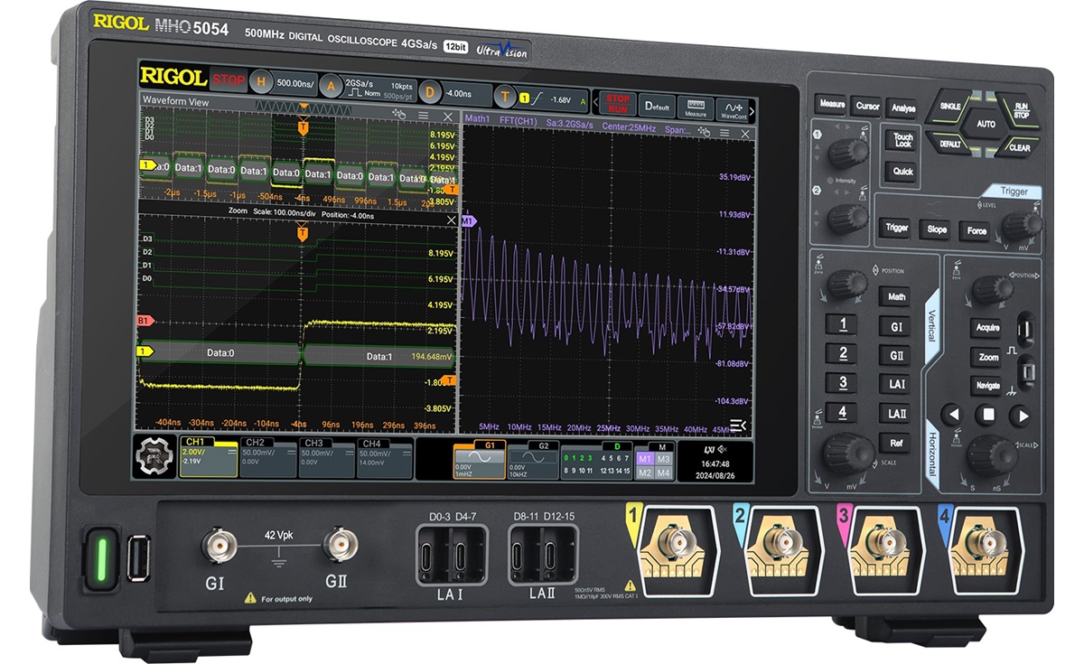Click the front-panel DEFAULT key
The image size is (1084, 664).
(x=949, y=144)
